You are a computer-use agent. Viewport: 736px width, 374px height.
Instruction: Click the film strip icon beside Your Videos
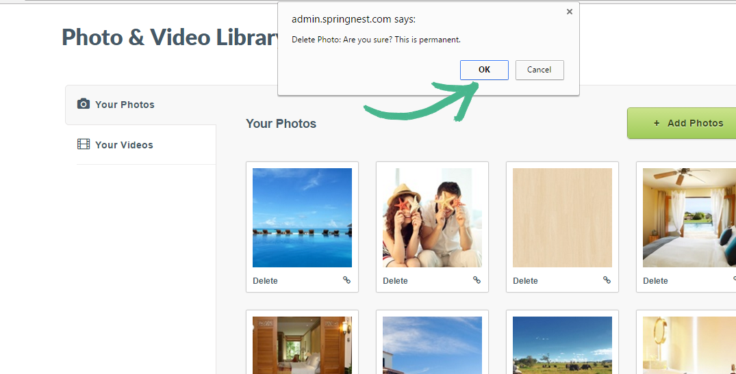click(84, 144)
